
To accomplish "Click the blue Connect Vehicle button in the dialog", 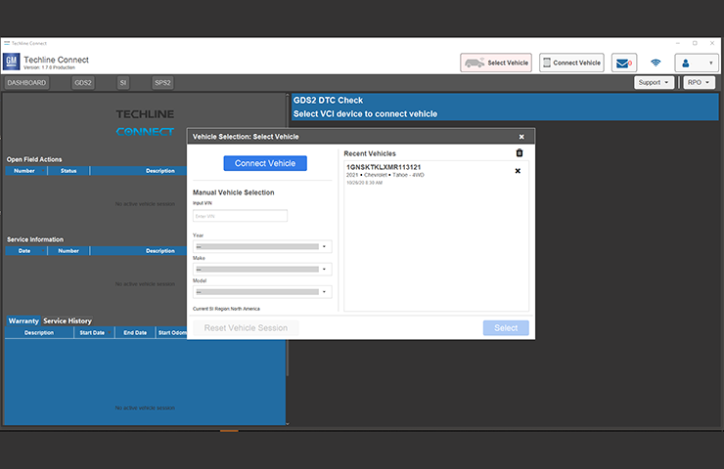I will tap(265, 163).
